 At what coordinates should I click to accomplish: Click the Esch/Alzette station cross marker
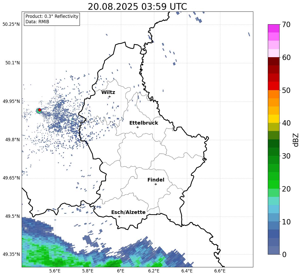(x=119, y=217)
